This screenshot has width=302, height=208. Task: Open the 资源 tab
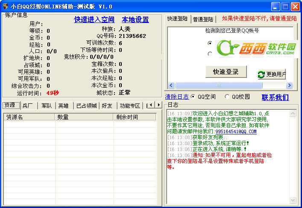(x=11, y=105)
